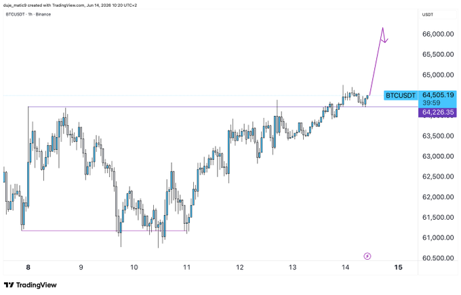Click the 64,226.35 purple line price label
Image resolution: width=461 pixels, height=295 pixels.
tap(437, 112)
